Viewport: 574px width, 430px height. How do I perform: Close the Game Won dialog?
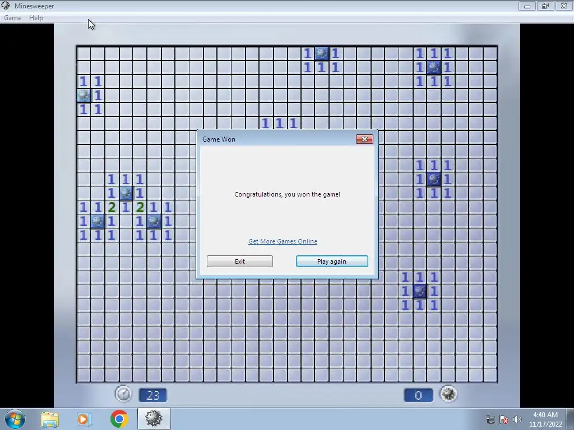[364, 139]
